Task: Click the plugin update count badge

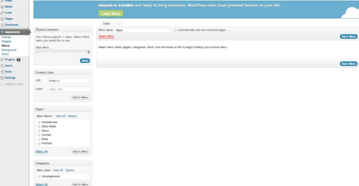Action: point(18,60)
